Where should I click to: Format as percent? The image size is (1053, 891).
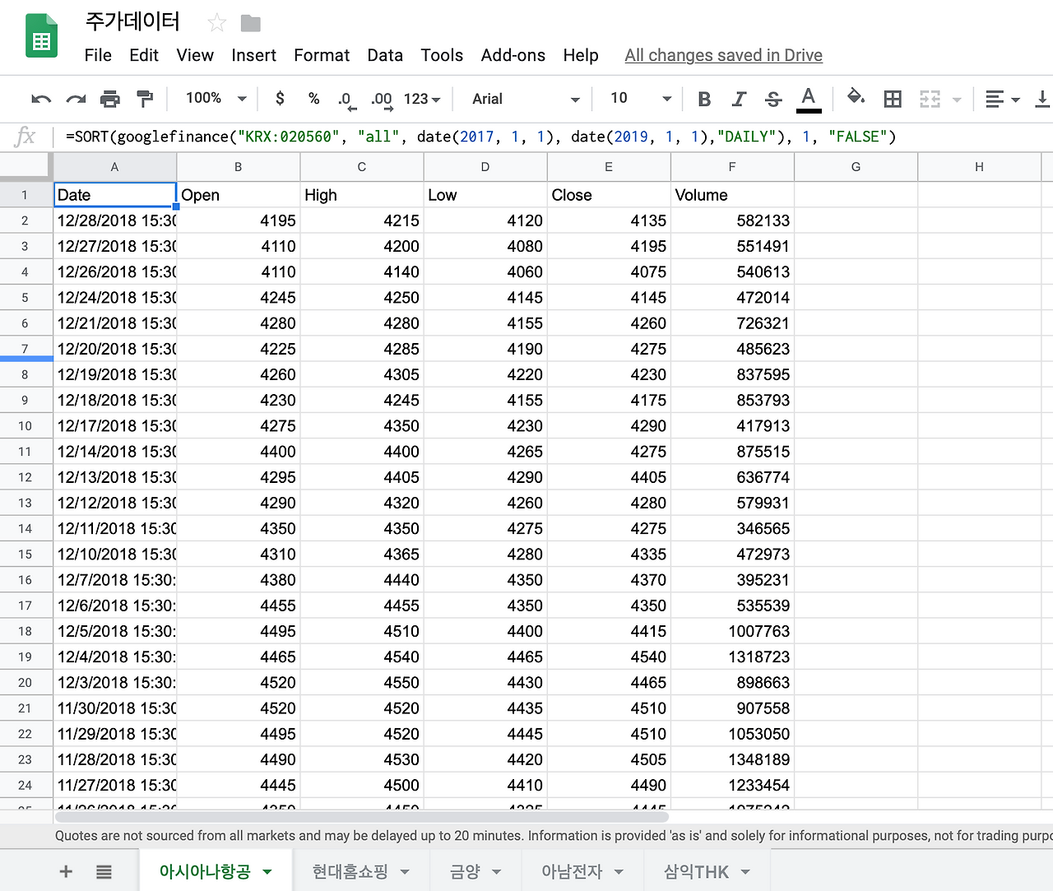[x=313, y=99]
